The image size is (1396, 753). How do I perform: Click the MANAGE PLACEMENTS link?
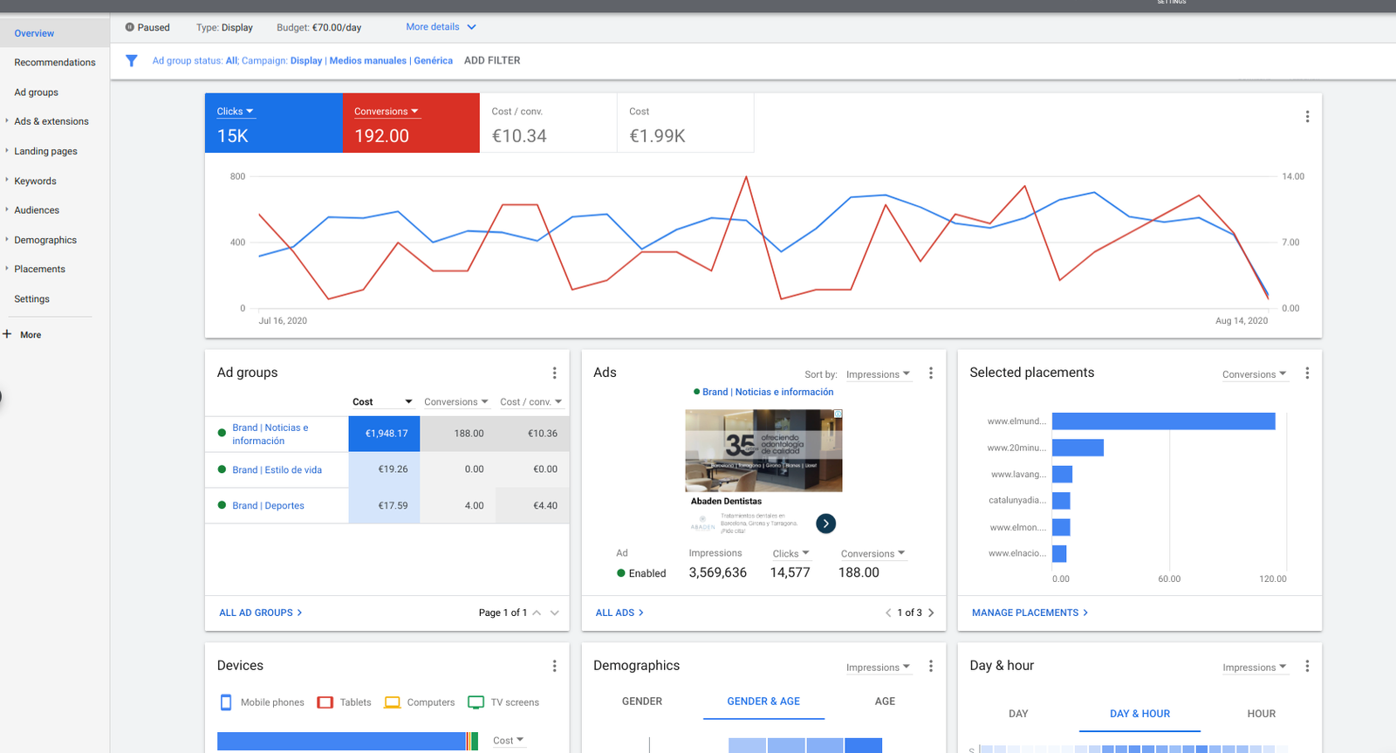click(1030, 613)
